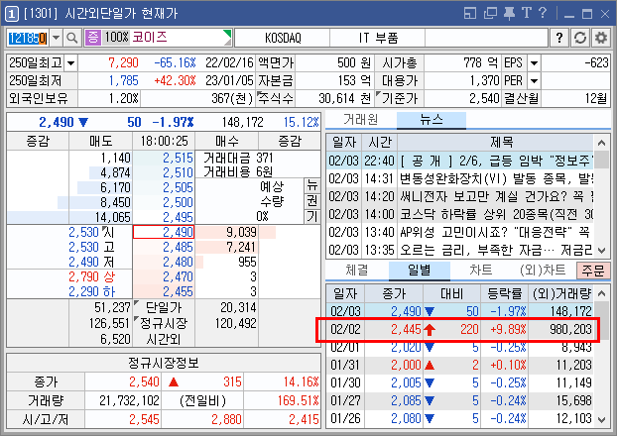Screen dimensions: 617x436
Task: Open the (외)차트 tab
Action: 543,271
